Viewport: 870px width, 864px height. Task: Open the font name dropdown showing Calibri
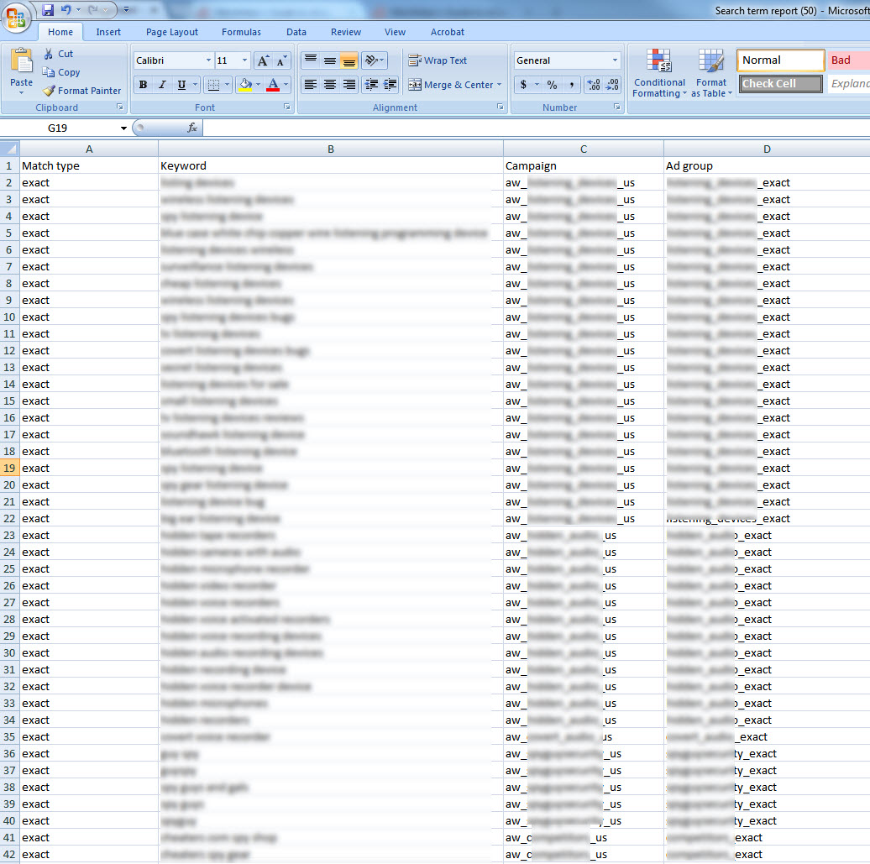pos(208,60)
